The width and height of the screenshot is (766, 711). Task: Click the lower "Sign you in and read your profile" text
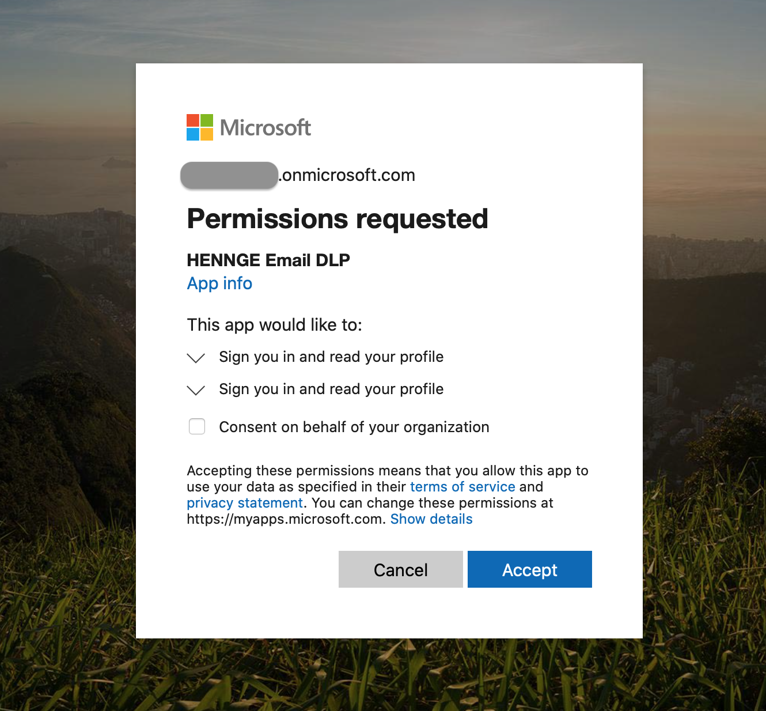pos(331,389)
